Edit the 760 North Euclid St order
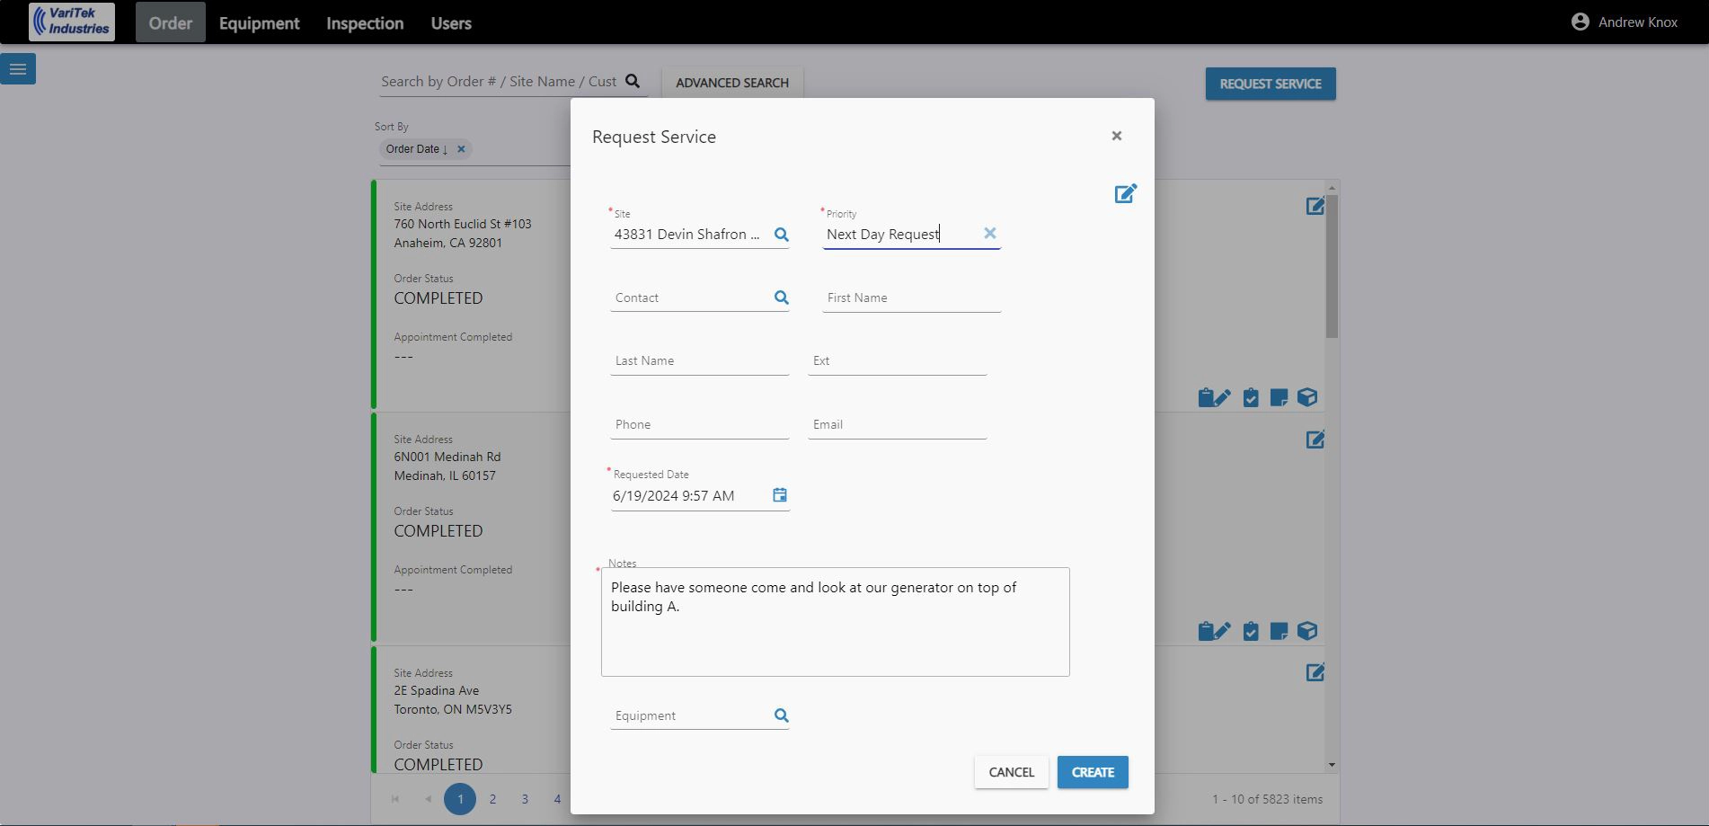The width and height of the screenshot is (1709, 826). click(1315, 206)
